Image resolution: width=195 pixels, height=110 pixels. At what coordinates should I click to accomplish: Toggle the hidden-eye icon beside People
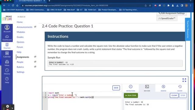pos(35,62)
